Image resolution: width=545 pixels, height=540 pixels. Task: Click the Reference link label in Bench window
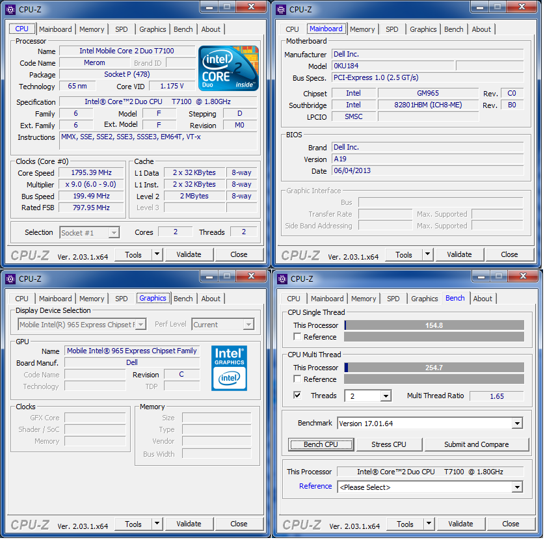315,486
